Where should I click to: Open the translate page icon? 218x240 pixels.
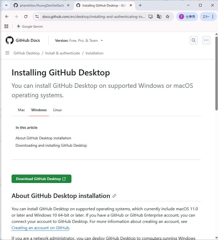(x=159, y=17)
